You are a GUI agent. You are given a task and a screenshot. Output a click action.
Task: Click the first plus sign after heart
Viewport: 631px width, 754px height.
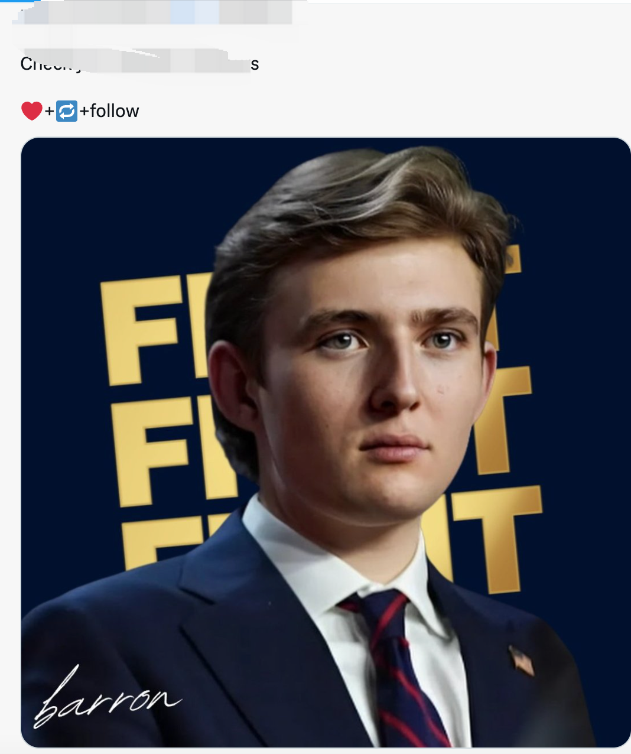tap(49, 111)
